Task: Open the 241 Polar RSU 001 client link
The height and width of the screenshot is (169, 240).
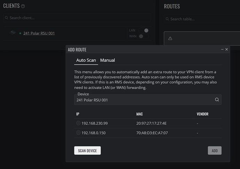Action: [x=39, y=33]
